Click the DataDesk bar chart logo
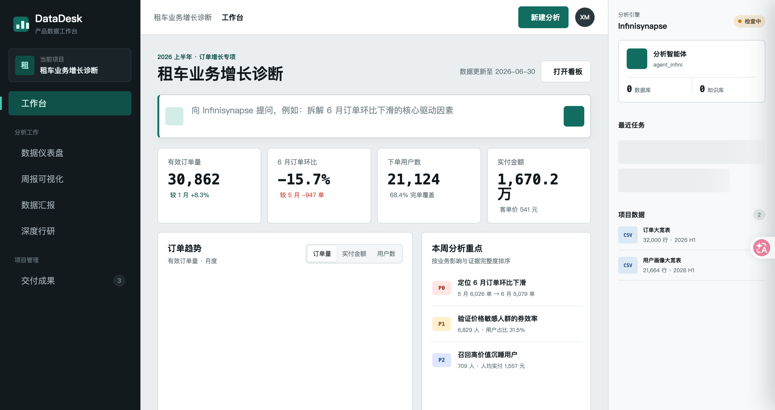Viewport: 775px width, 410px height. pyautogui.click(x=21, y=24)
